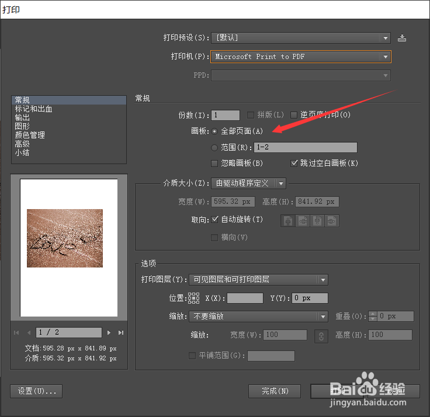Open 缩放 不要缩放 dropdown
This screenshot has height=417, width=430.
(x=258, y=317)
